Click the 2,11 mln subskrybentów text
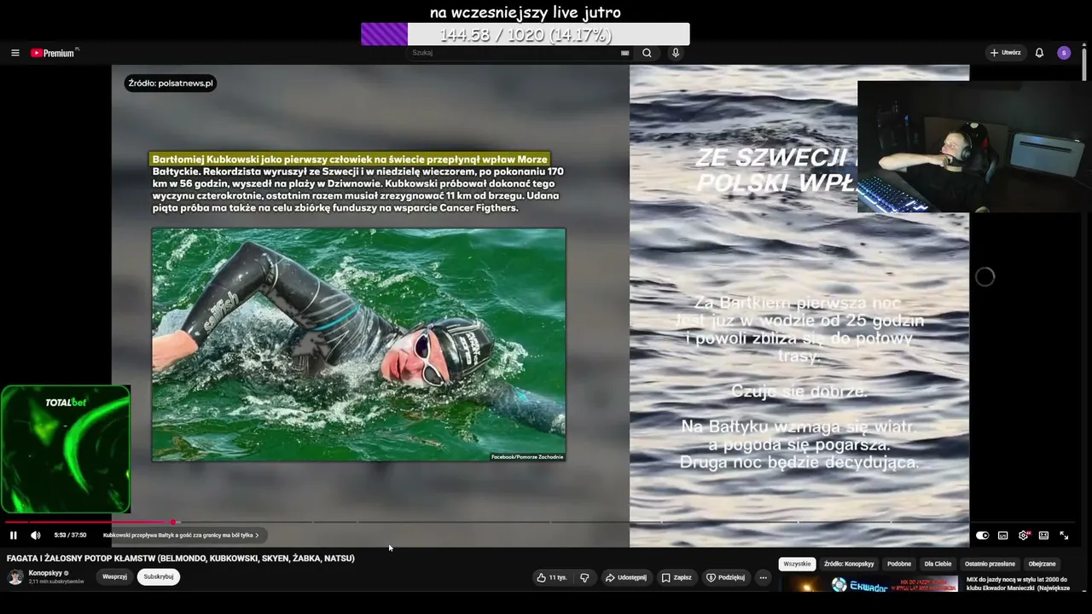1092x614 pixels. (x=56, y=582)
